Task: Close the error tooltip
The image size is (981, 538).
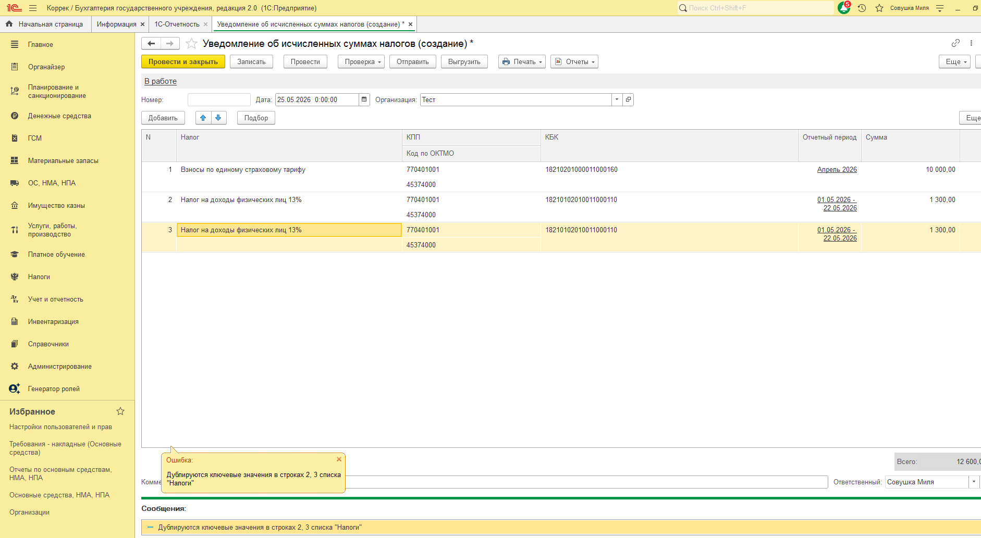Action: pyautogui.click(x=339, y=459)
